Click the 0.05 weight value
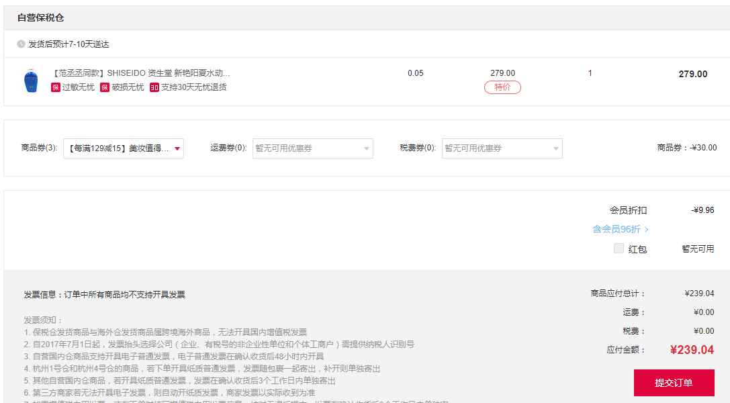The image size is (730, 403). click(415, 73)
